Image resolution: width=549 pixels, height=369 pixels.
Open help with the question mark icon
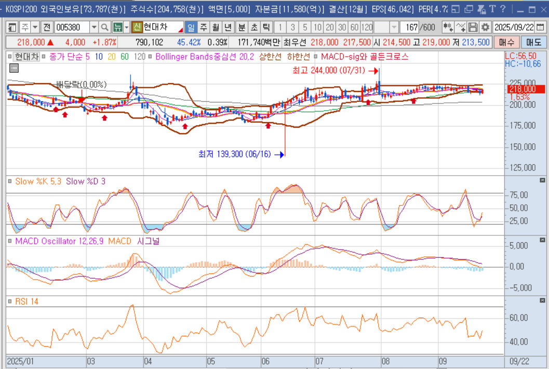coord(503,9)
